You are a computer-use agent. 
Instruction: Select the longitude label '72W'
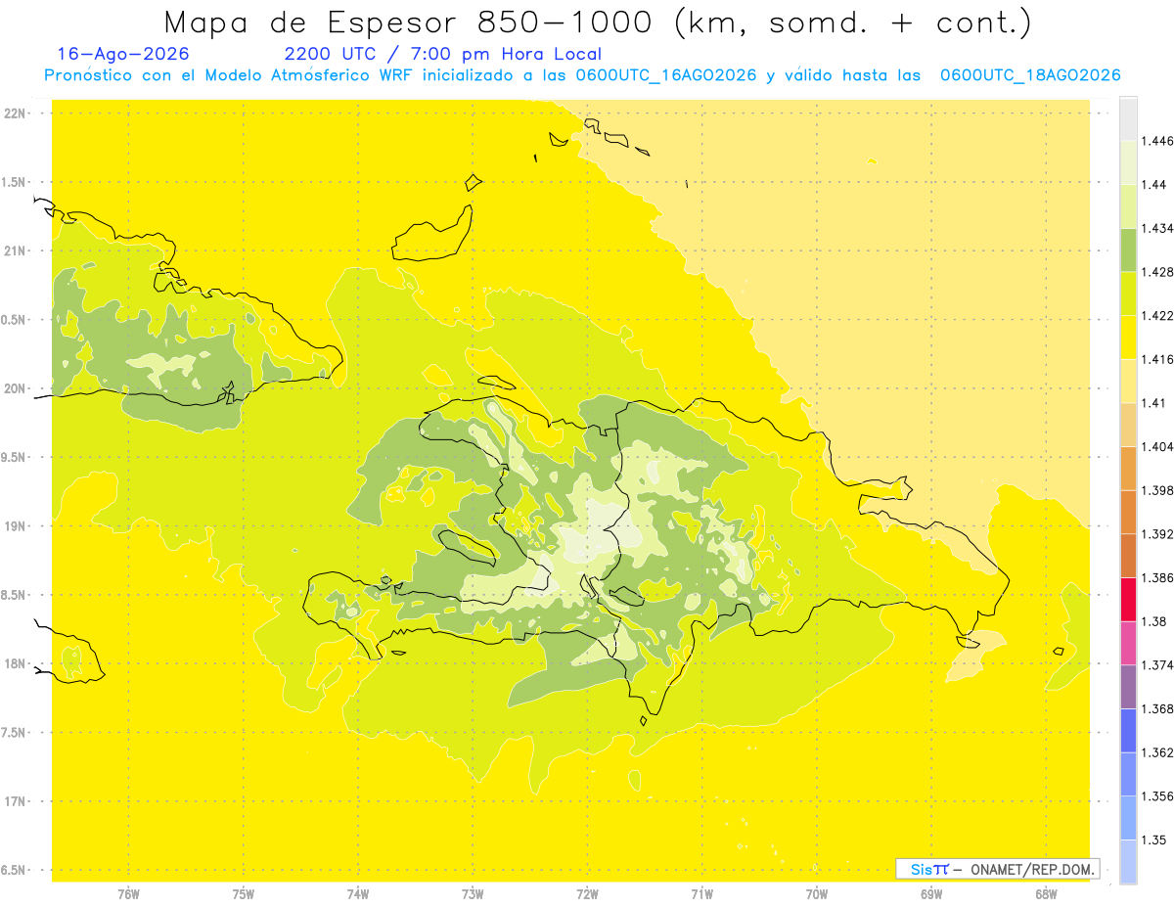(x=587, y=894)
